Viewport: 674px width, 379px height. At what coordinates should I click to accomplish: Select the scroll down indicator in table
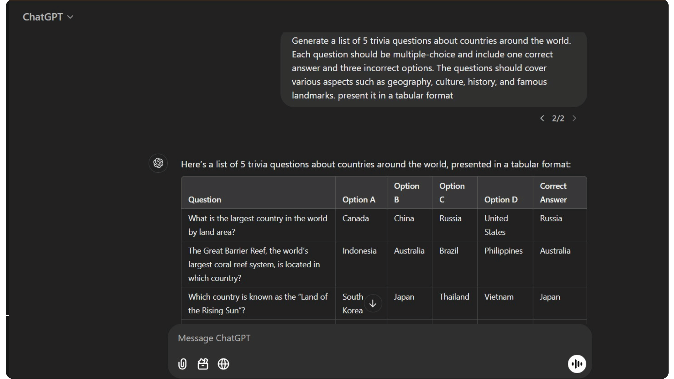[373, 303]
